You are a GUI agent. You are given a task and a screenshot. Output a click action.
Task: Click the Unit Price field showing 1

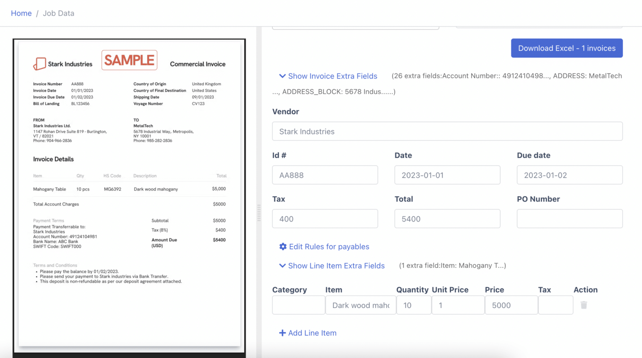pyautogui.click(x=458, y=305)
